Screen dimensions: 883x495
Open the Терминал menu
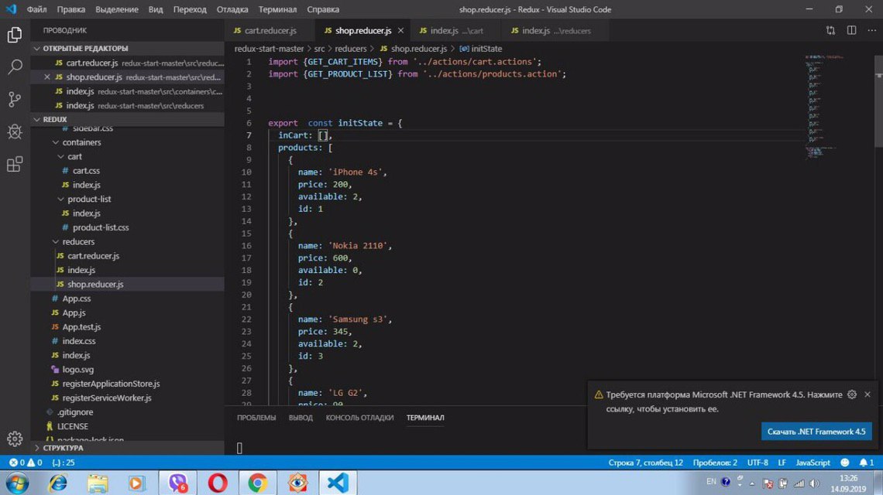point(277,10)
